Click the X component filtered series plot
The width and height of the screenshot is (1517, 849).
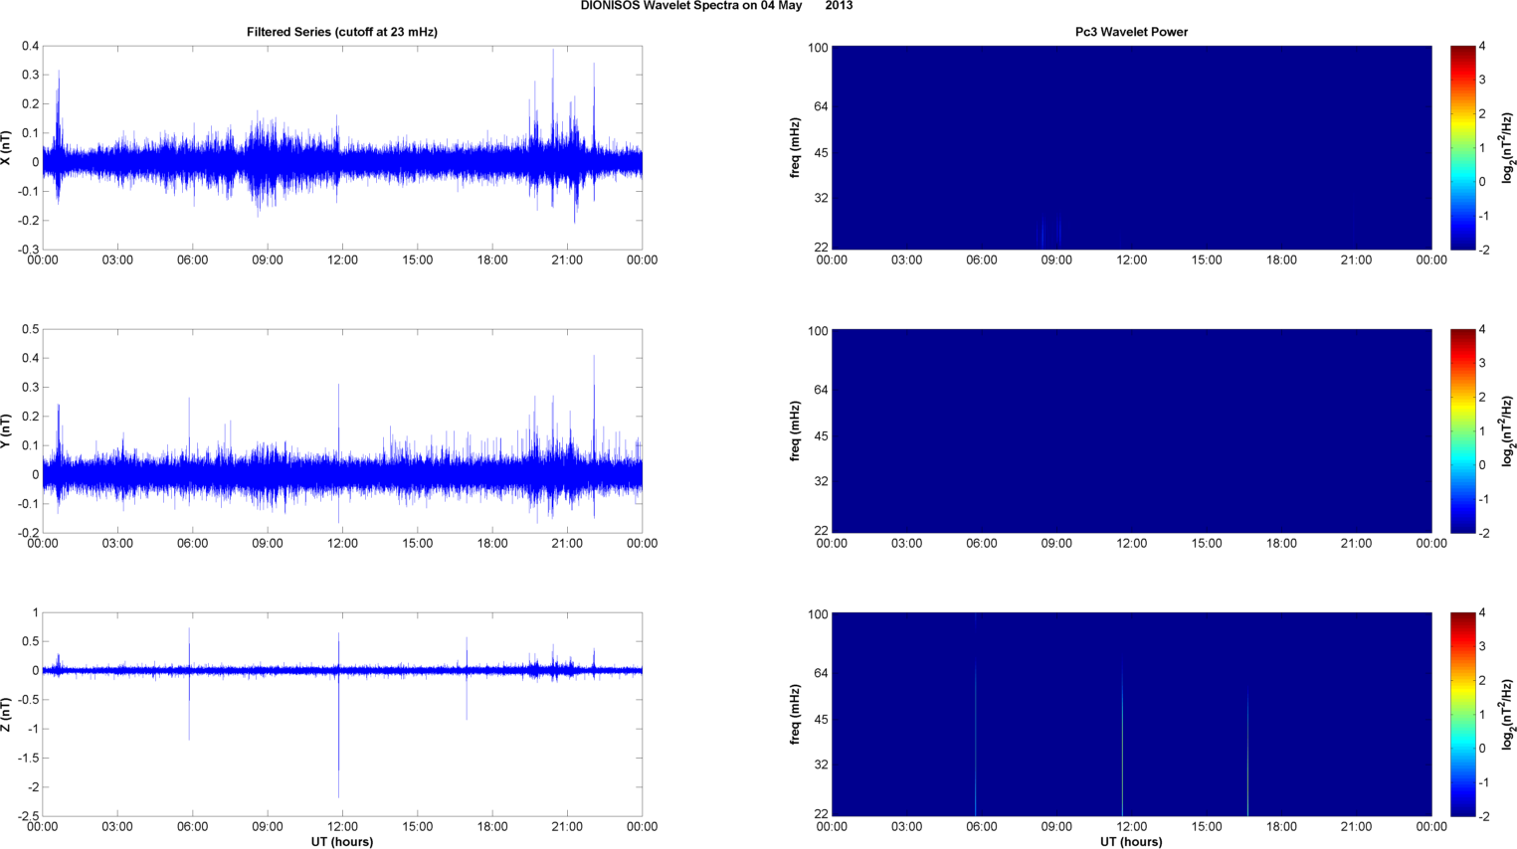click(342, 147)
